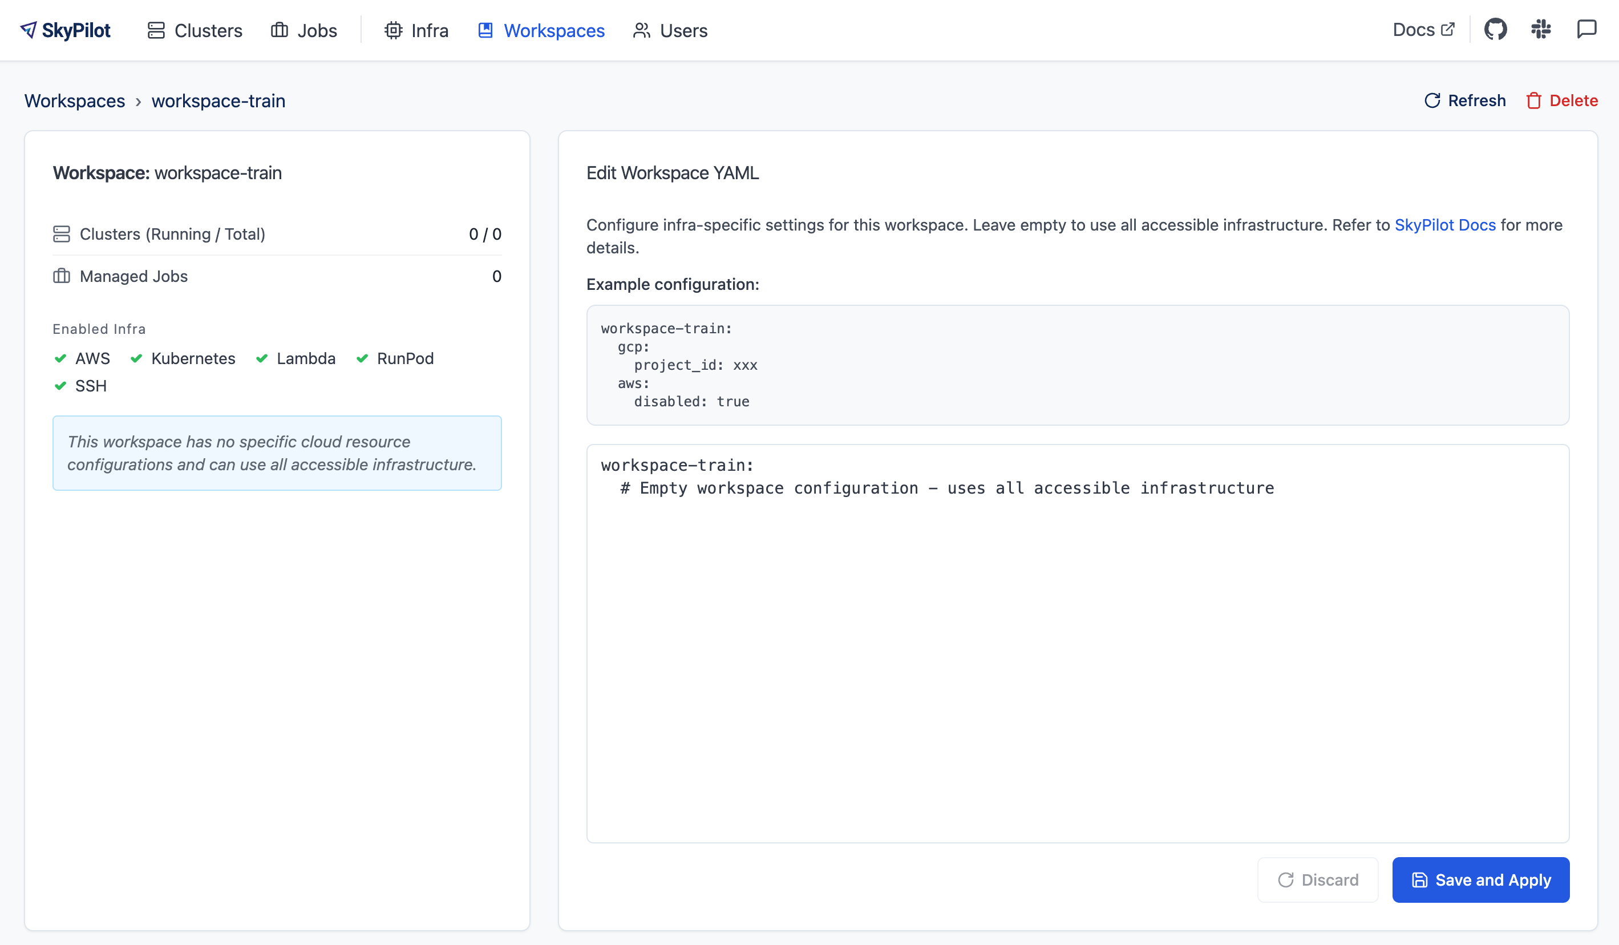Image resolution: width=1619 pixels, height=945 pixels.
Task: Click workspace-train in the breadcrumb
Action: click(x=218, y=101)
